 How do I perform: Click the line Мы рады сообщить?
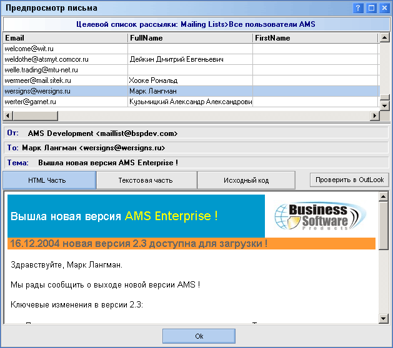(105, 285)
